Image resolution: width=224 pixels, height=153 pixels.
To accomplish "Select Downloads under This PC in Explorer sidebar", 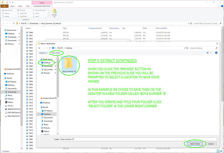I will [x=11, y=92].
